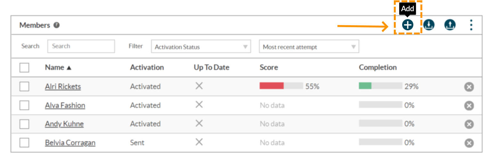Open the Activation Status filter dropdown
The height and width of the screenshot is (157, 503).
[201, 47]
